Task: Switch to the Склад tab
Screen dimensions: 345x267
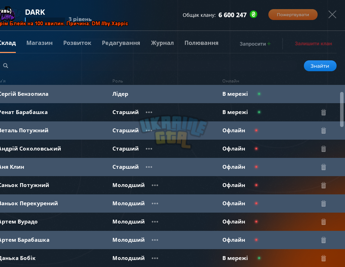Action: click(x=8, y=43)
